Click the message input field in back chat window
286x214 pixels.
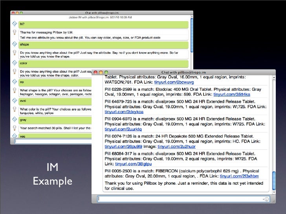pos(53,141)
